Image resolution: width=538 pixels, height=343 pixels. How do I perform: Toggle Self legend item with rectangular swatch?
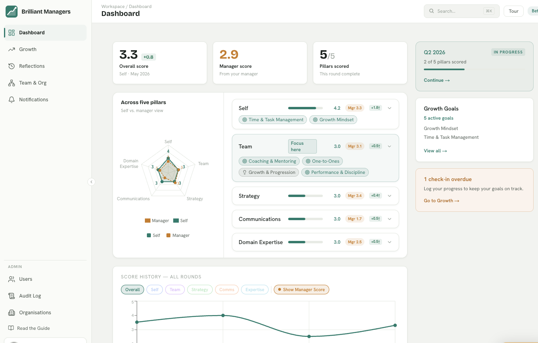click(180, 221)
